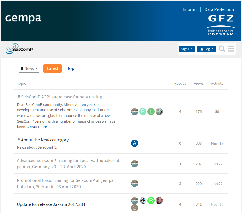Click the blue 'A' avatar

[134, 143]
